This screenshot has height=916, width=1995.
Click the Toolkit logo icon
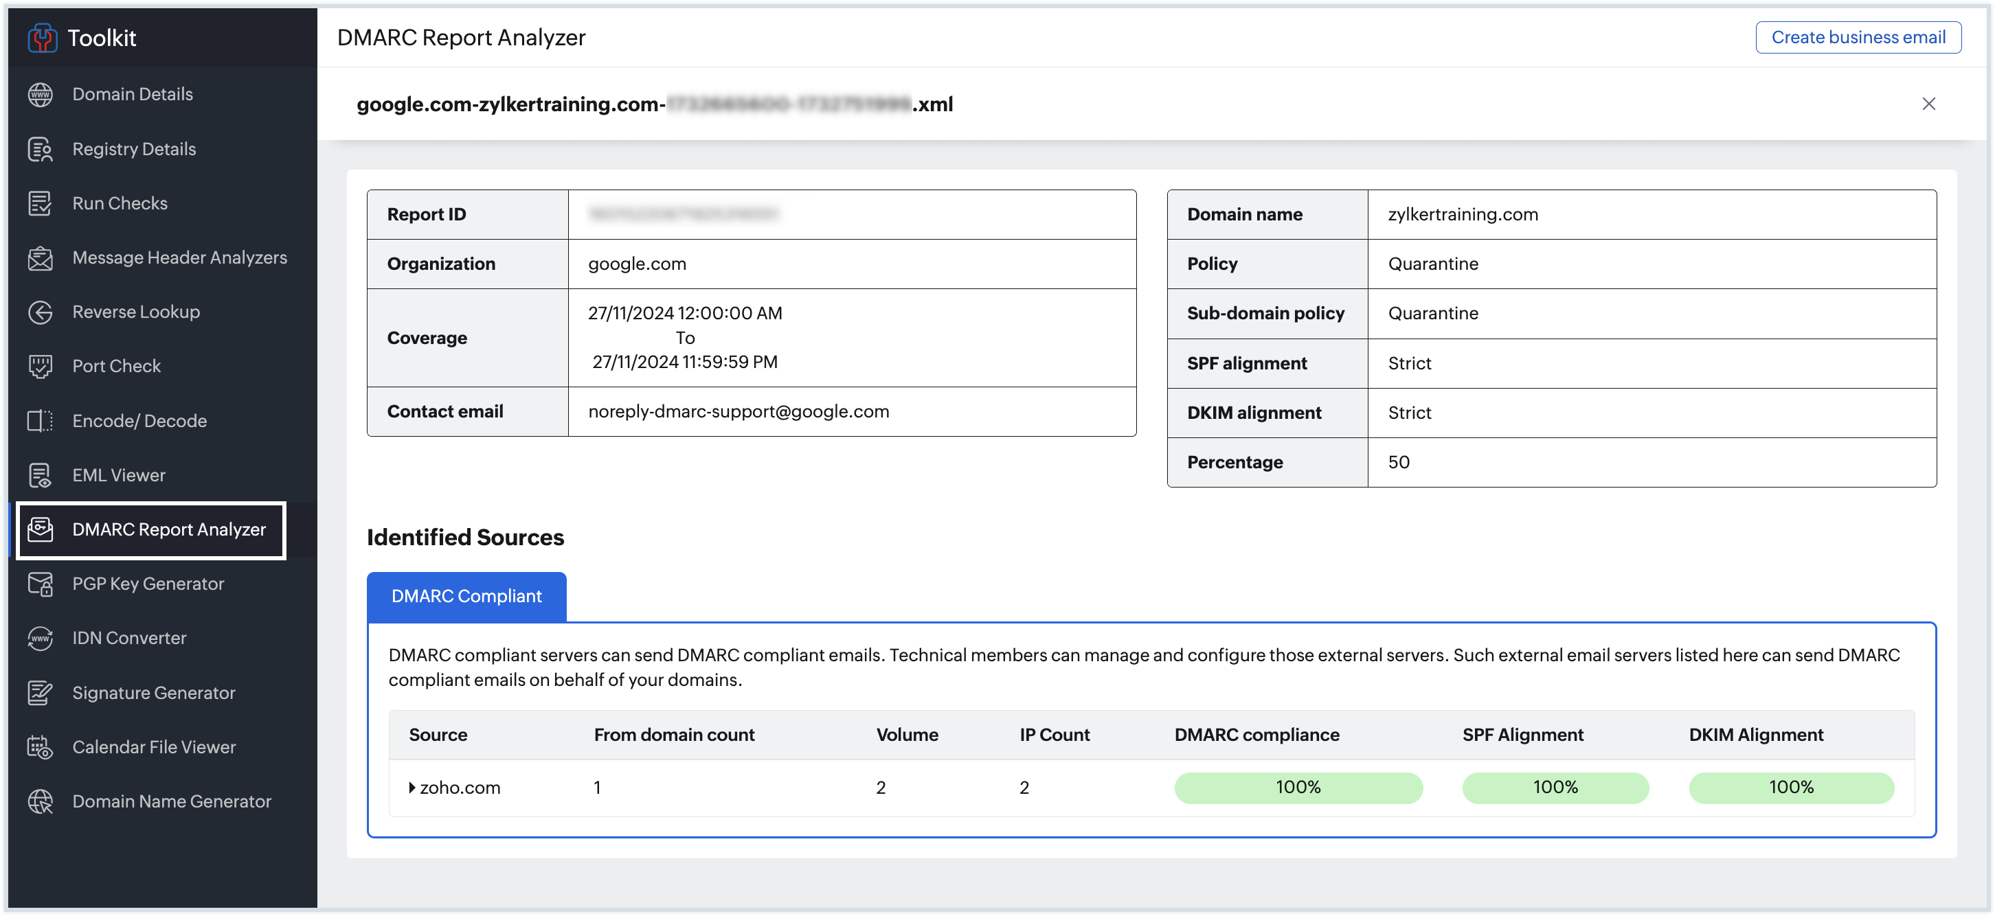coord(44,37)
